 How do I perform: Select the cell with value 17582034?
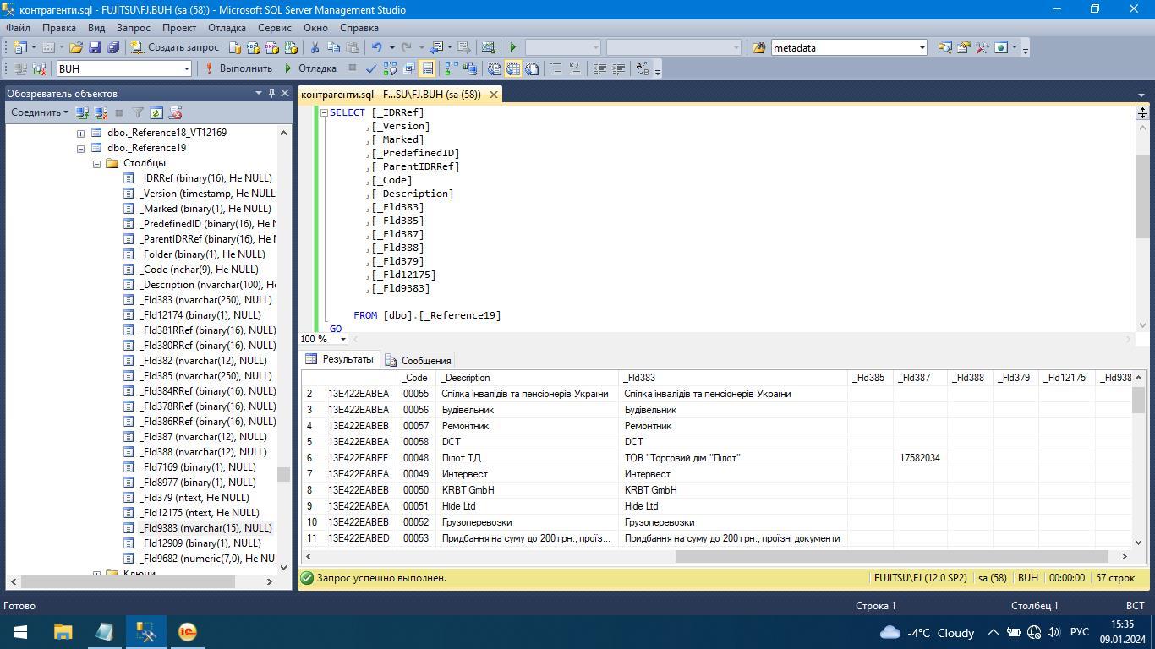tap(920, 458)
